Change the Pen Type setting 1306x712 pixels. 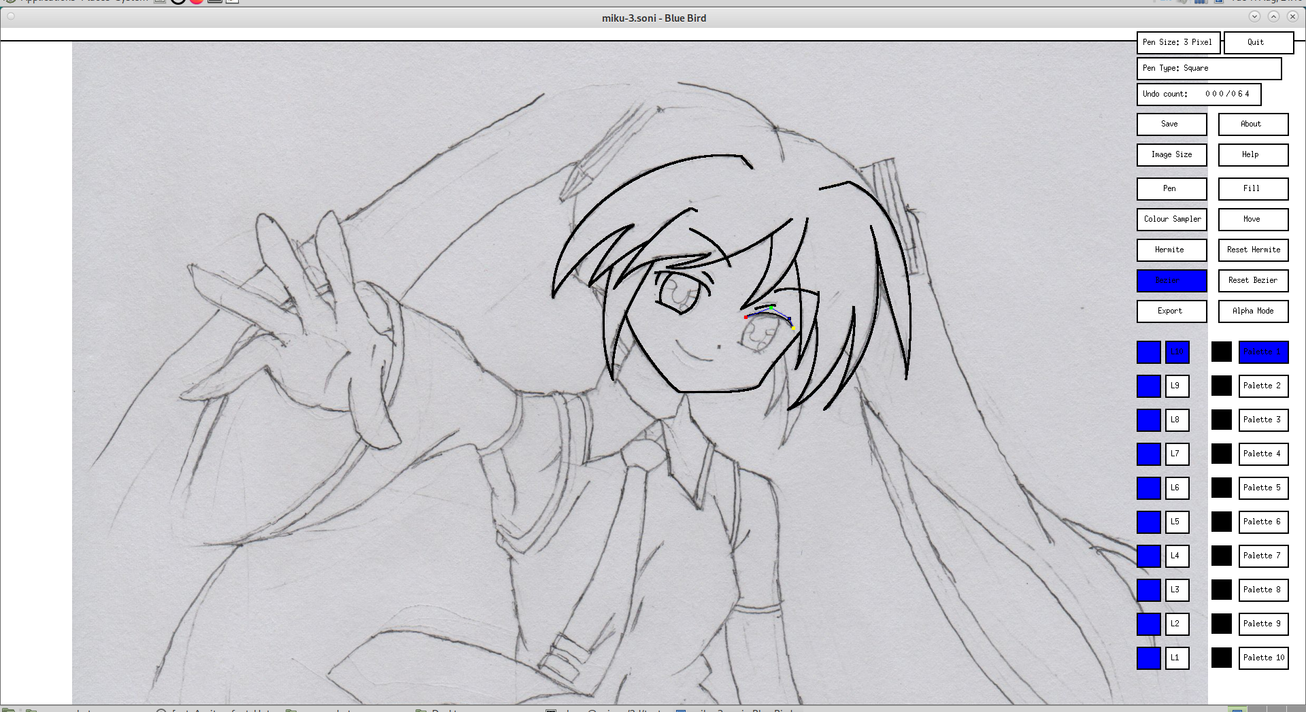point(1209,69)
